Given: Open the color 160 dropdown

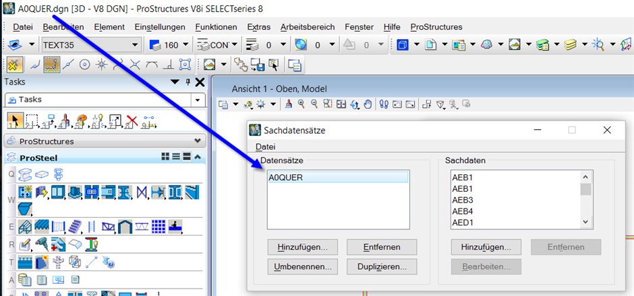Looking at the screenshot, I should [x=185, y=45].
